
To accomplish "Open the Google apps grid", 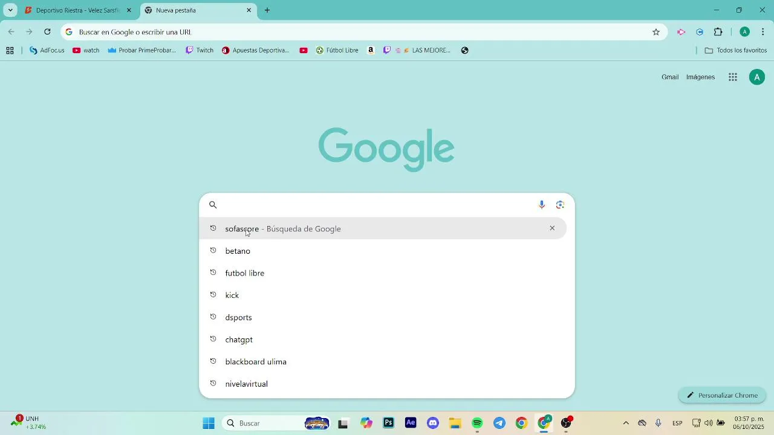I will 733,77.
